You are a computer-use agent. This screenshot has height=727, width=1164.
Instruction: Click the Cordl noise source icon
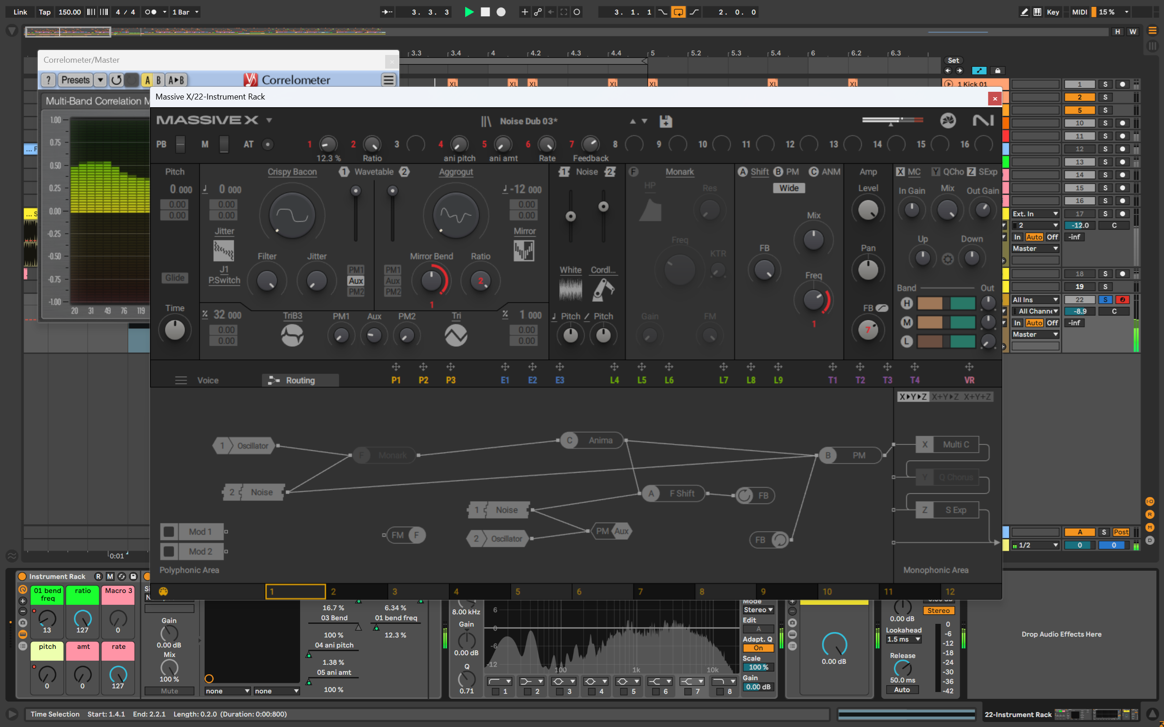point(602,290)
